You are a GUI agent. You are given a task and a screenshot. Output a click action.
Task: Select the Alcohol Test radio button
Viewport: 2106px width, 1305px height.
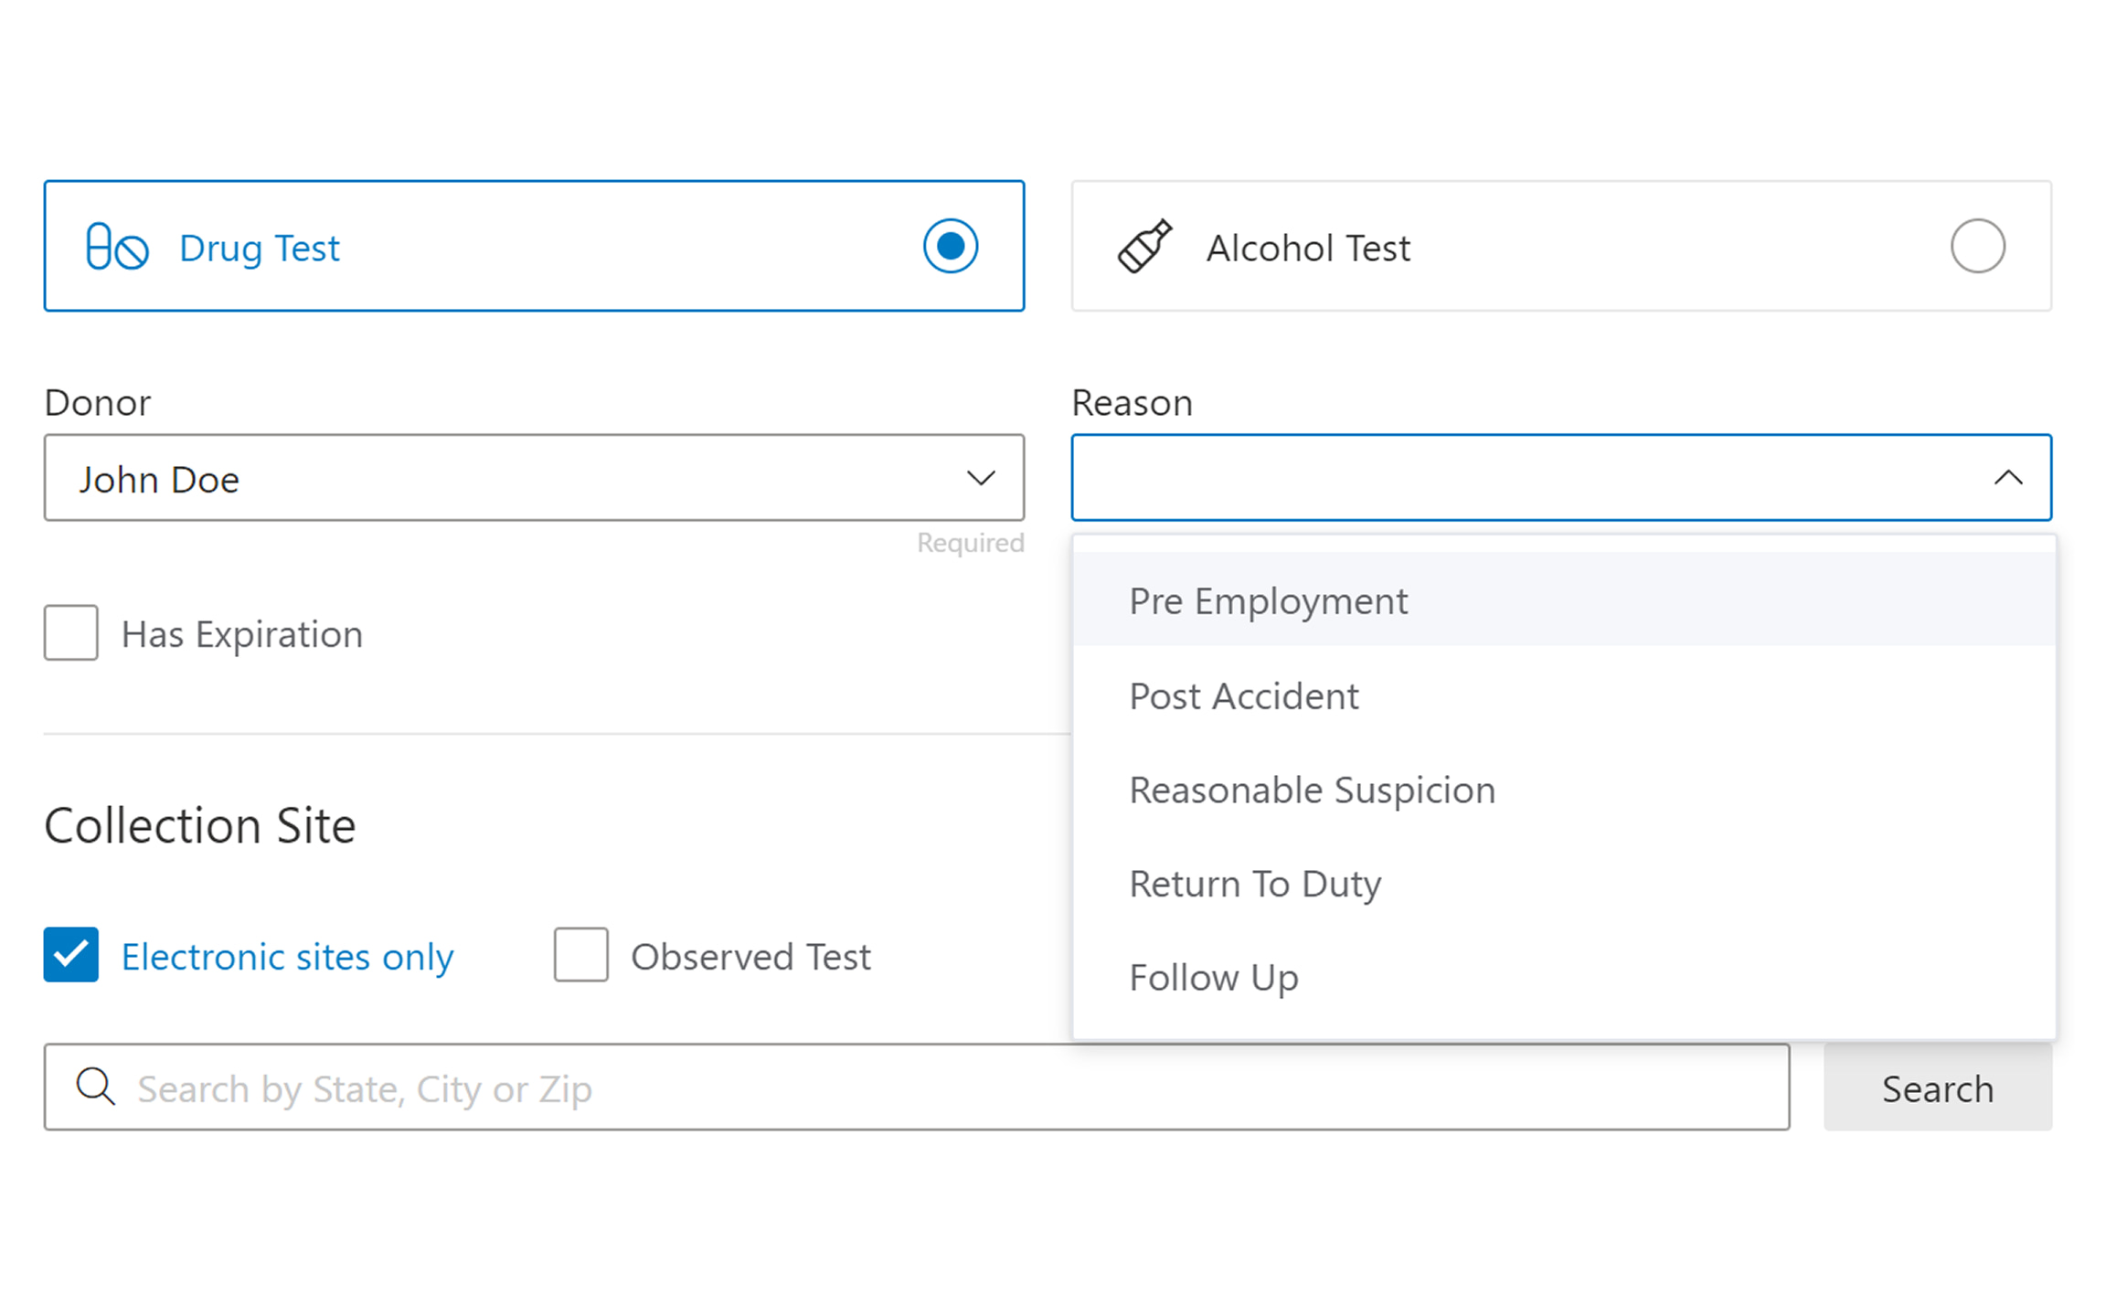pyautogui.click(x=1978, y=246)
